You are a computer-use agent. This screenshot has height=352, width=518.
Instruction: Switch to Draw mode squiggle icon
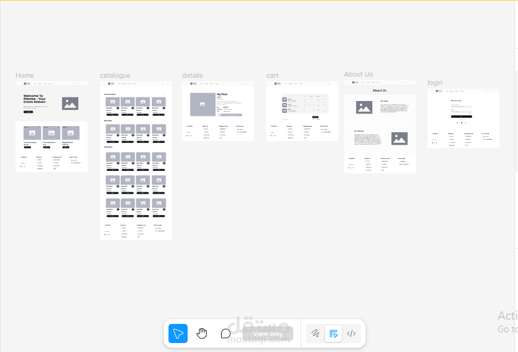coord(315,333)
